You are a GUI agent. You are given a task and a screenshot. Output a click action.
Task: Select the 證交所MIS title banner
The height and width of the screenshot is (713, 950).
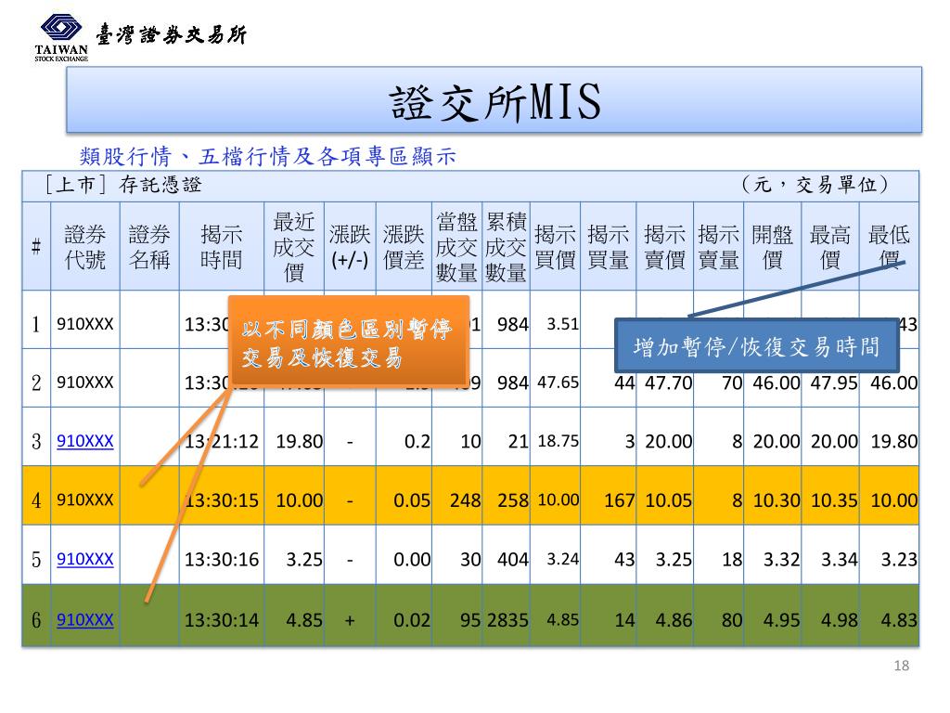coord(494,100)
